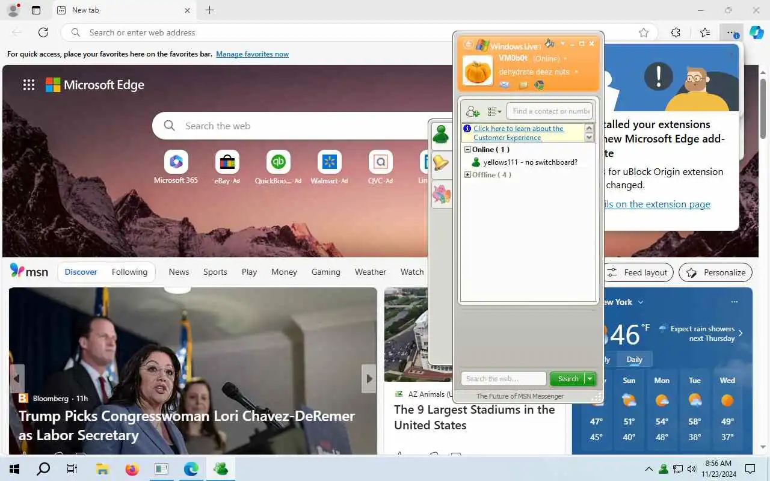Expand the Offline contacts group
Viewport: 770px width, 481px height.
[x=467, y=175]
